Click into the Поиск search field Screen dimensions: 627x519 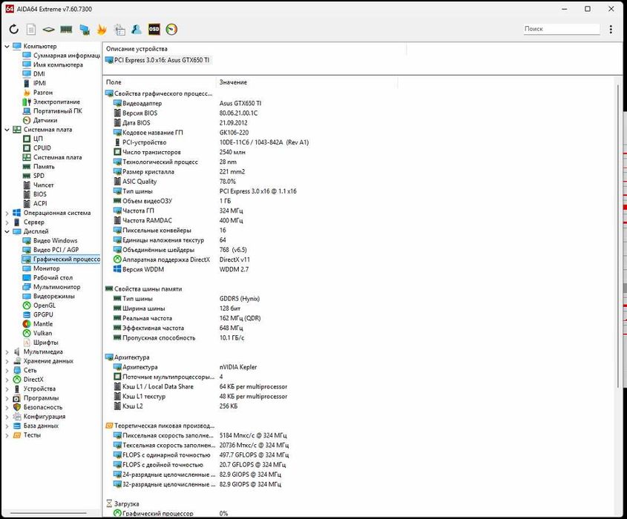click(562, 29)
